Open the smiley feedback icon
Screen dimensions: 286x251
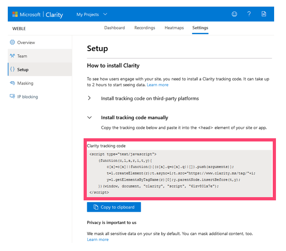pyautogui.click(x=234, y=14)
